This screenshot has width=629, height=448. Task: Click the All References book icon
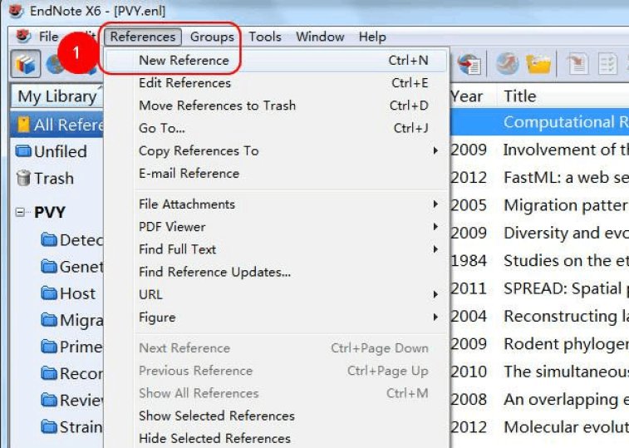pos(23,125)
